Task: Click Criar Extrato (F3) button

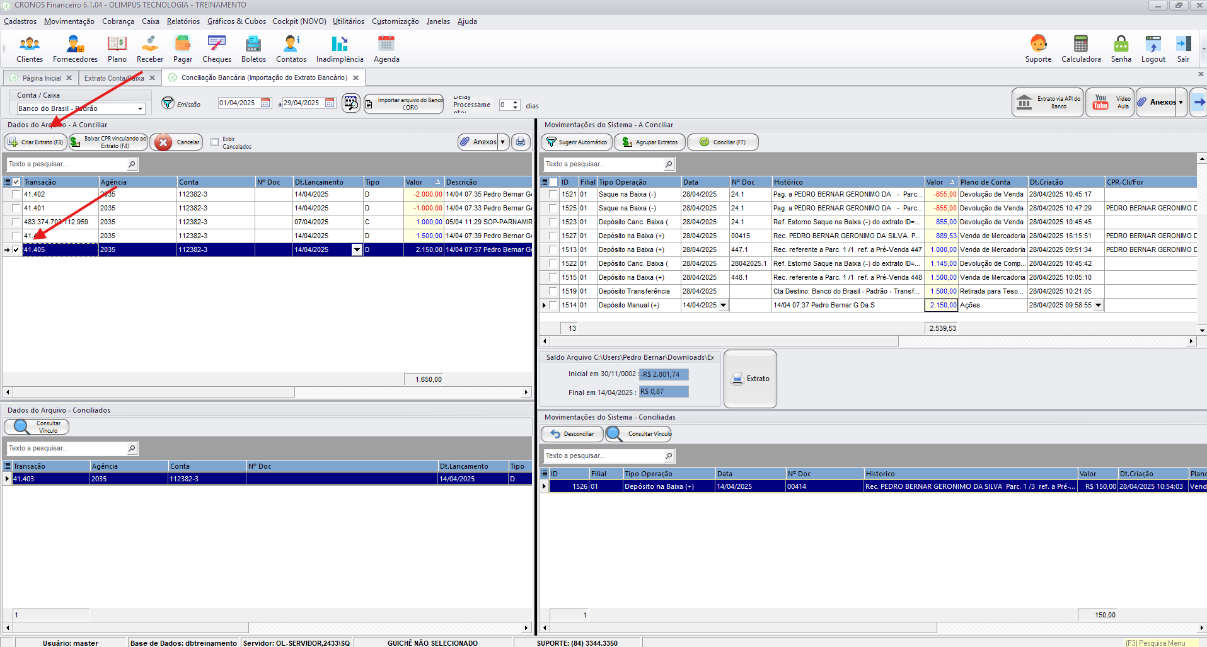Action: tap(36, 142)
